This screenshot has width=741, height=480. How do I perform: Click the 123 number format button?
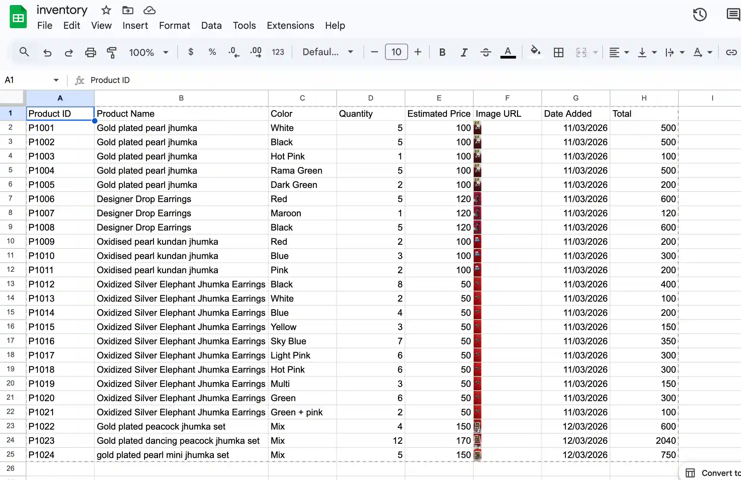click(278, 52)
